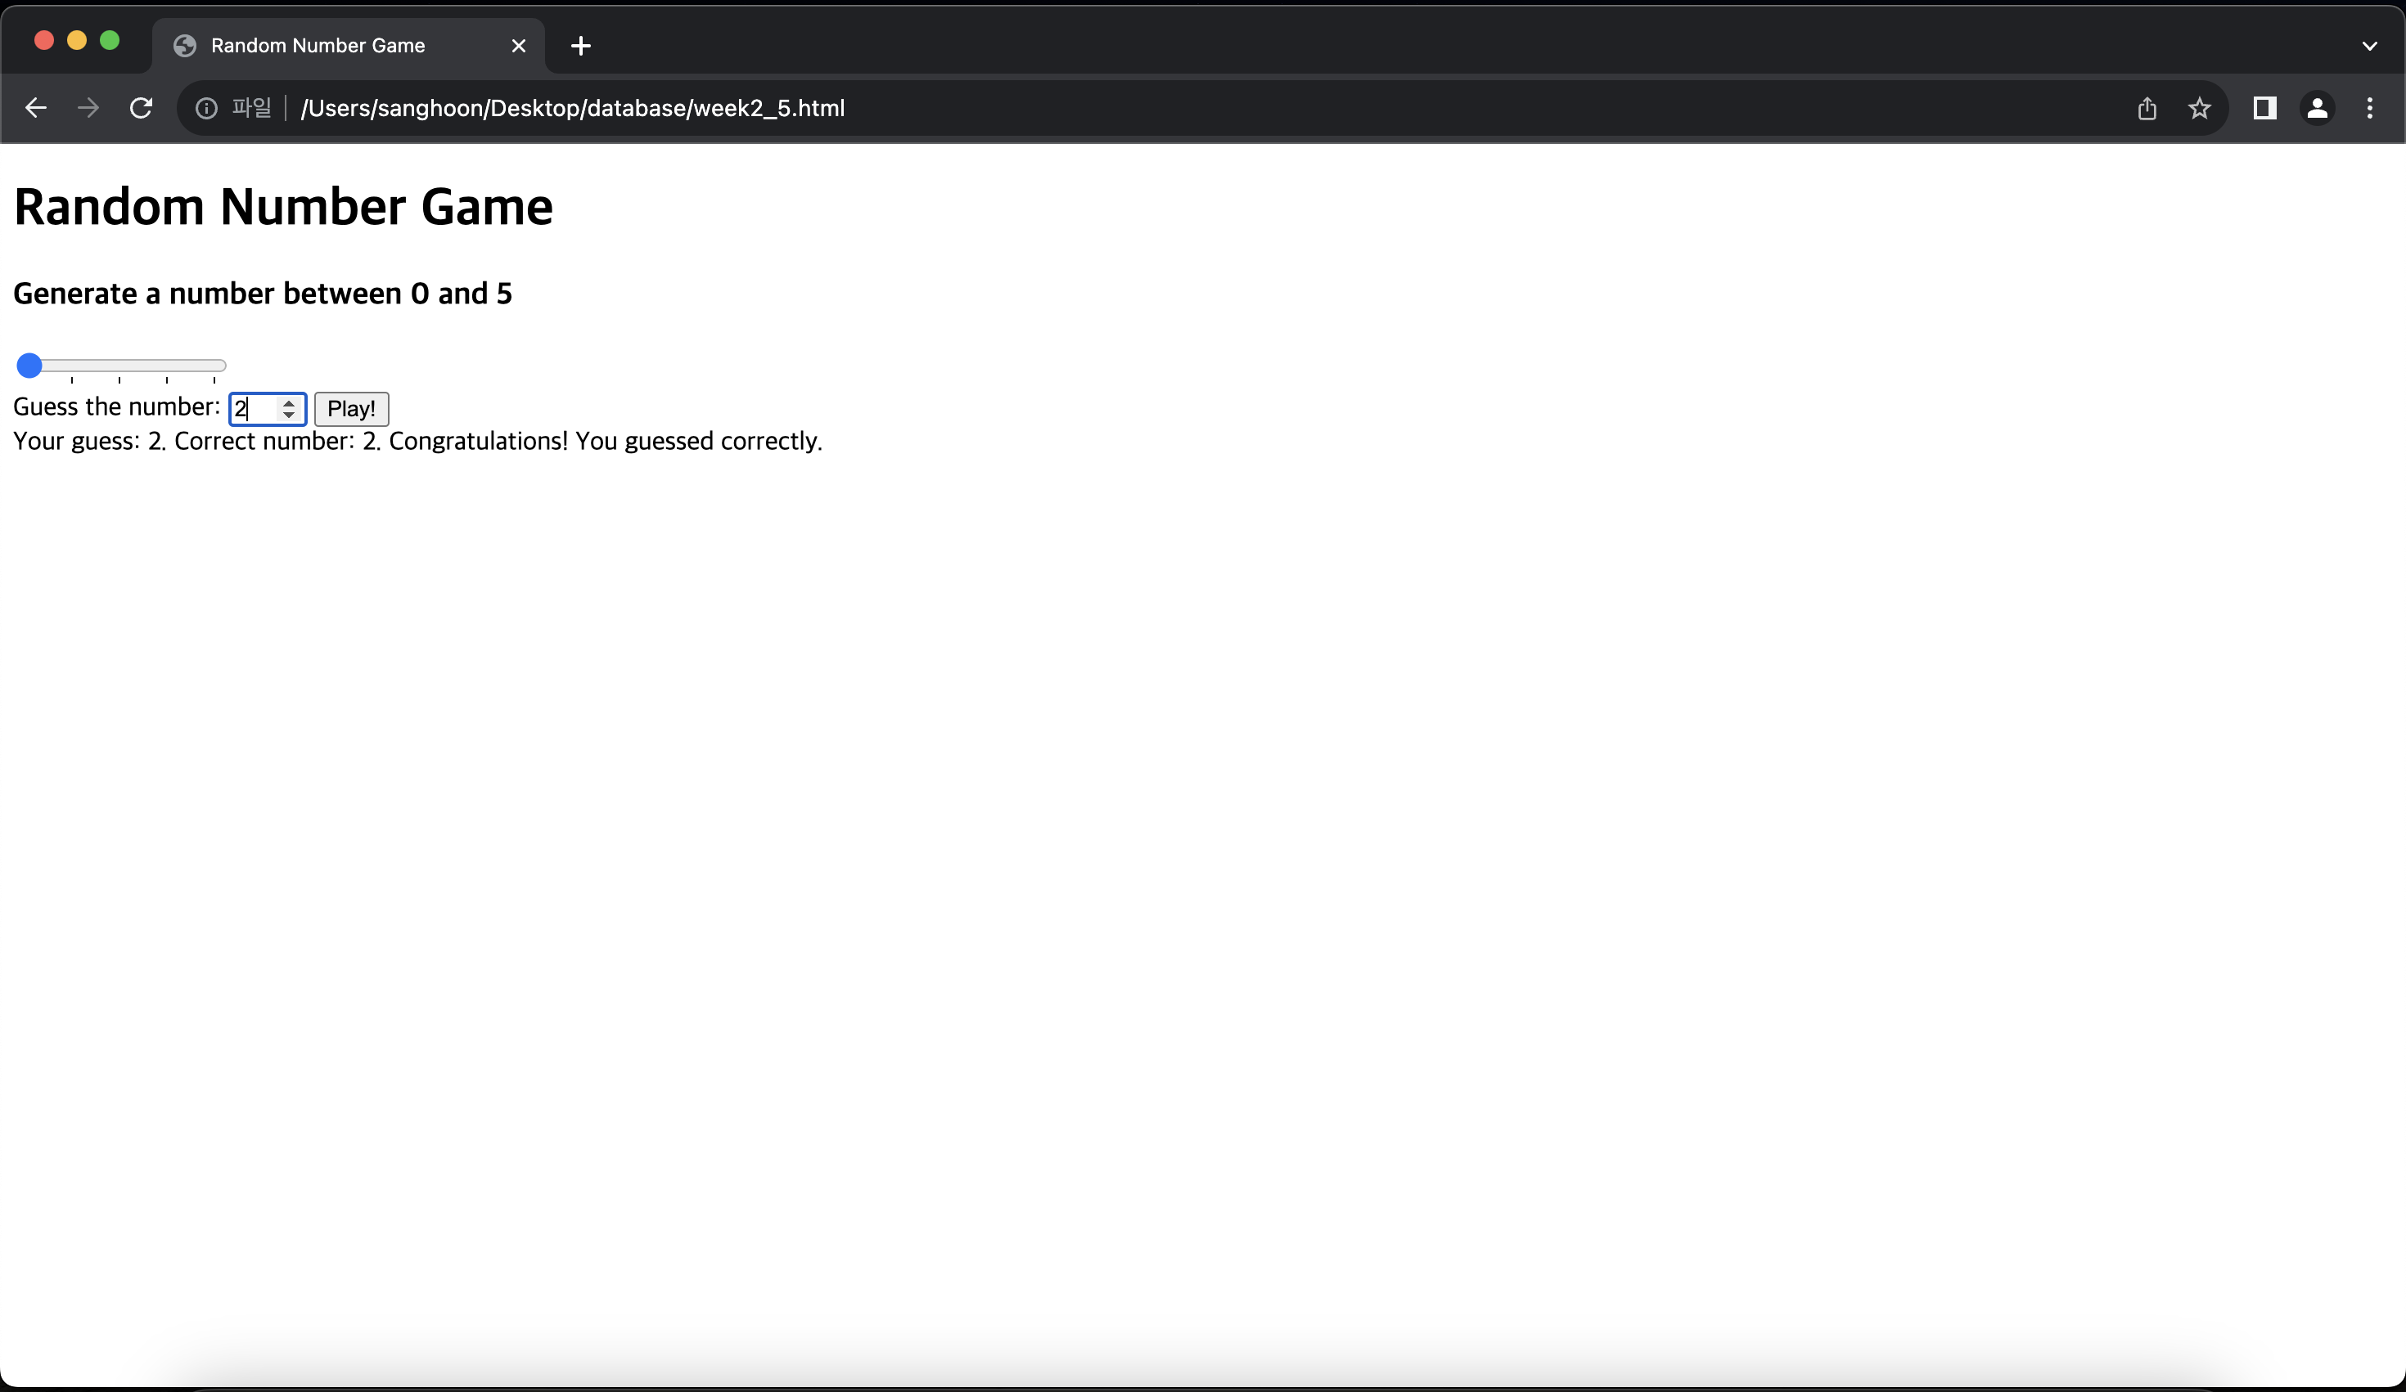Image resolution: width=2406 pixels, height=1392 pixels.
Task: Open the user profile icon
Action: (x=2318, y=109)
